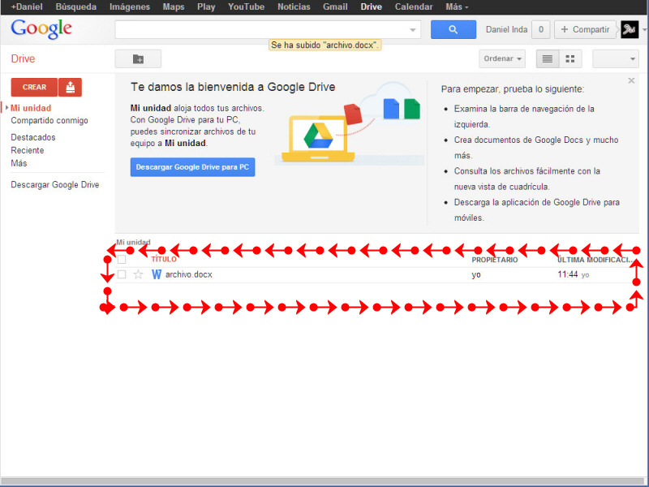Click the Google logo

coord(41,29)
